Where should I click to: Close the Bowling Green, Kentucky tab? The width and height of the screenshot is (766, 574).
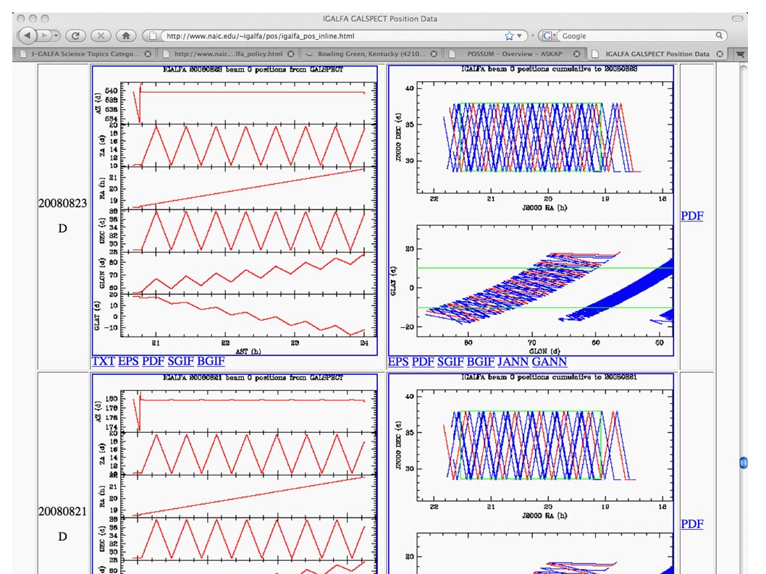[x=434, y=54]
